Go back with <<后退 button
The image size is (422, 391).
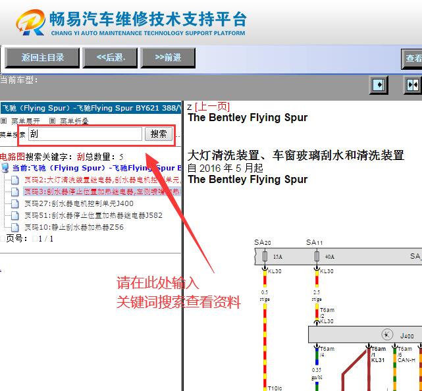tap(110, 57)
